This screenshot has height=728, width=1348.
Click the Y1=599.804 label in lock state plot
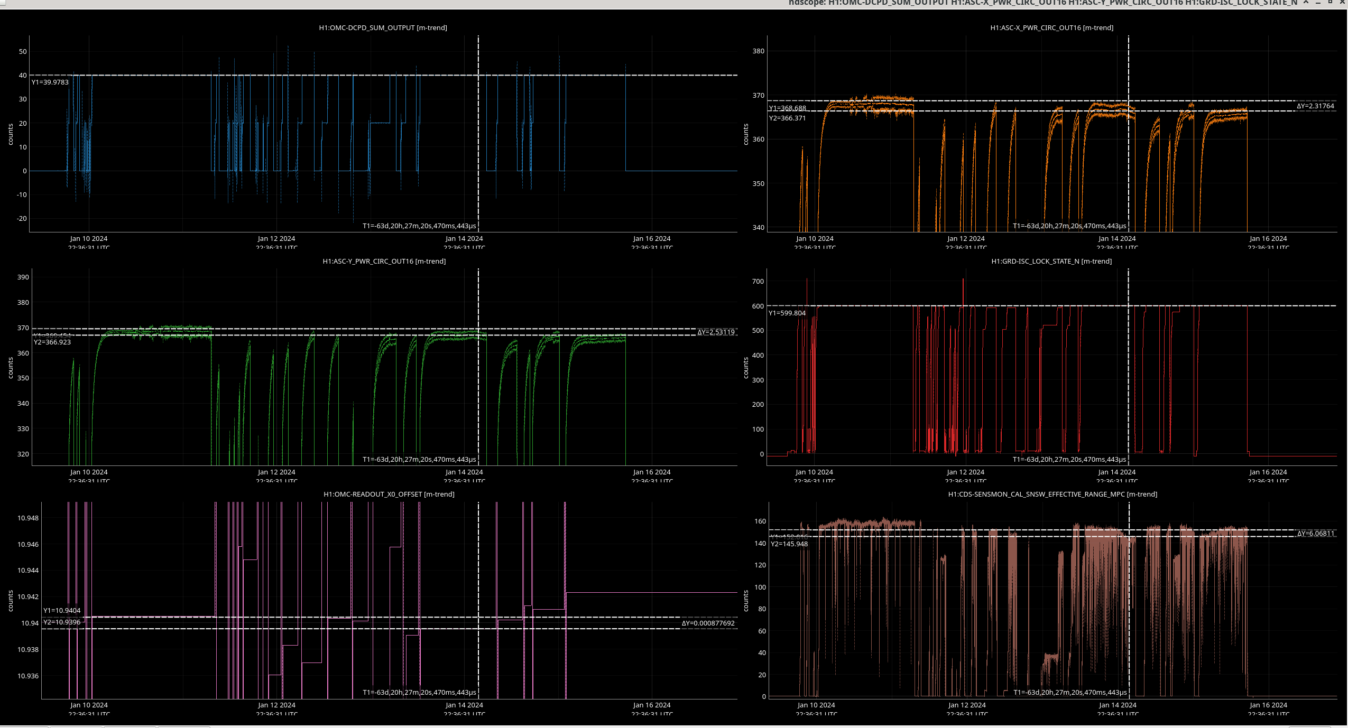[787, 313]
